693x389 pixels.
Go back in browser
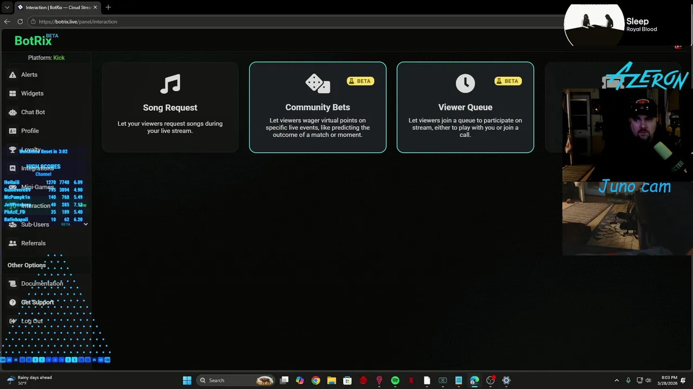coord(7,22)
